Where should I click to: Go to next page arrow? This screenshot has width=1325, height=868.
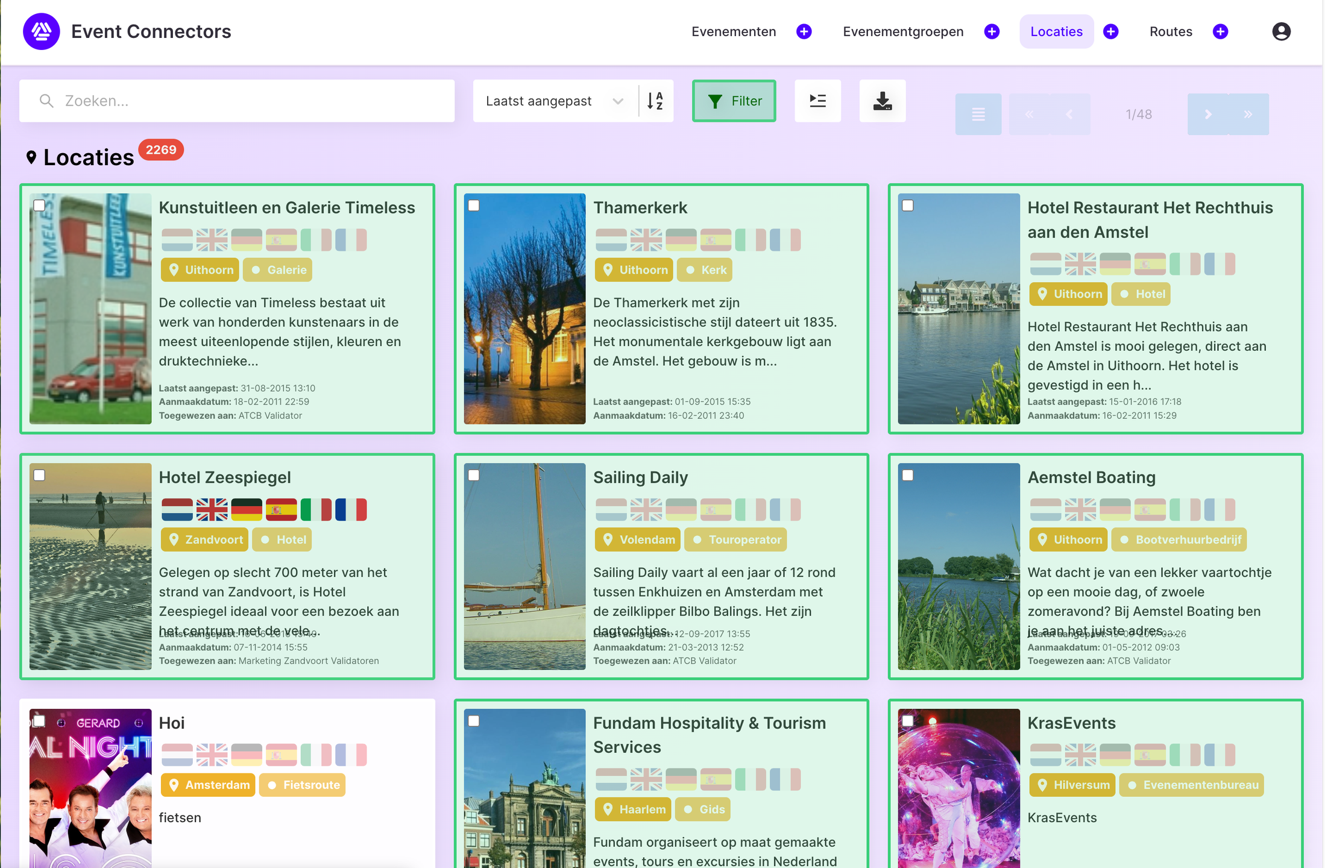[1207, 114]
